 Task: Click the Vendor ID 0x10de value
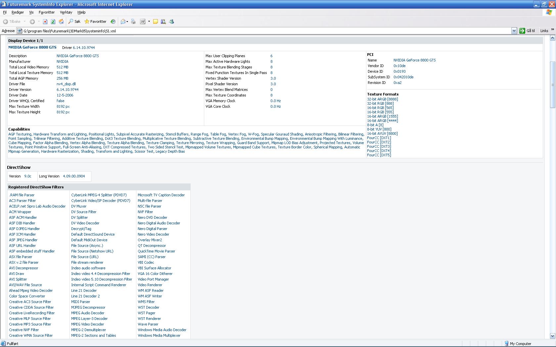[399, 66]
